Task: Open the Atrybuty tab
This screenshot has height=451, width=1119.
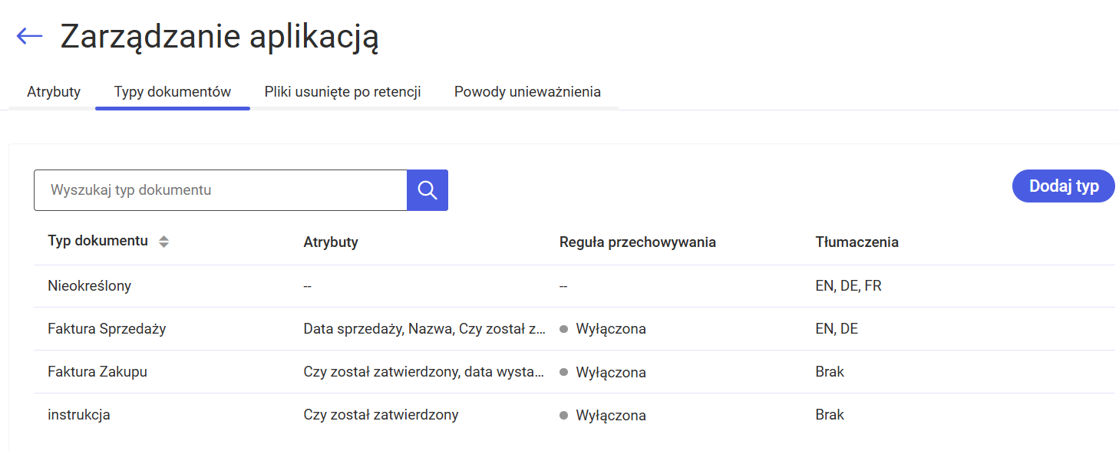Action: tap(54, 92)
